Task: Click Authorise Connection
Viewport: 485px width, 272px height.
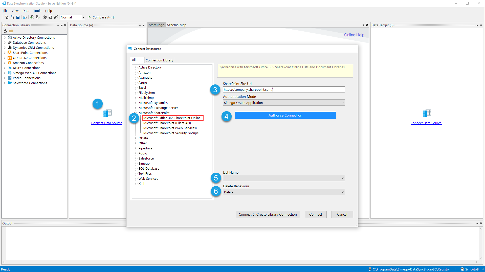Action: 285,115
